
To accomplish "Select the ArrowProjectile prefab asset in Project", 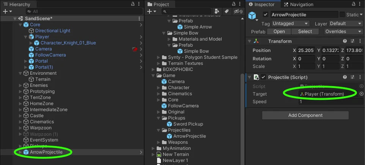I will pos(189,136).
